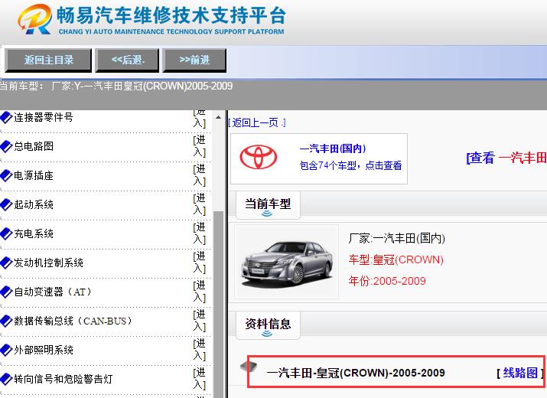This screenshot has height=398, width=547.
Task: Go back with the <<后退 button
Action: click(127, 60)
